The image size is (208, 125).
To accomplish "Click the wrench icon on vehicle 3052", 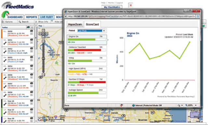I will tap(5, 52).
